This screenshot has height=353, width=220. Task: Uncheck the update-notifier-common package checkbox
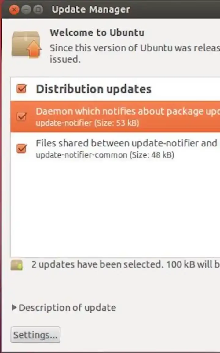point(22,149)
